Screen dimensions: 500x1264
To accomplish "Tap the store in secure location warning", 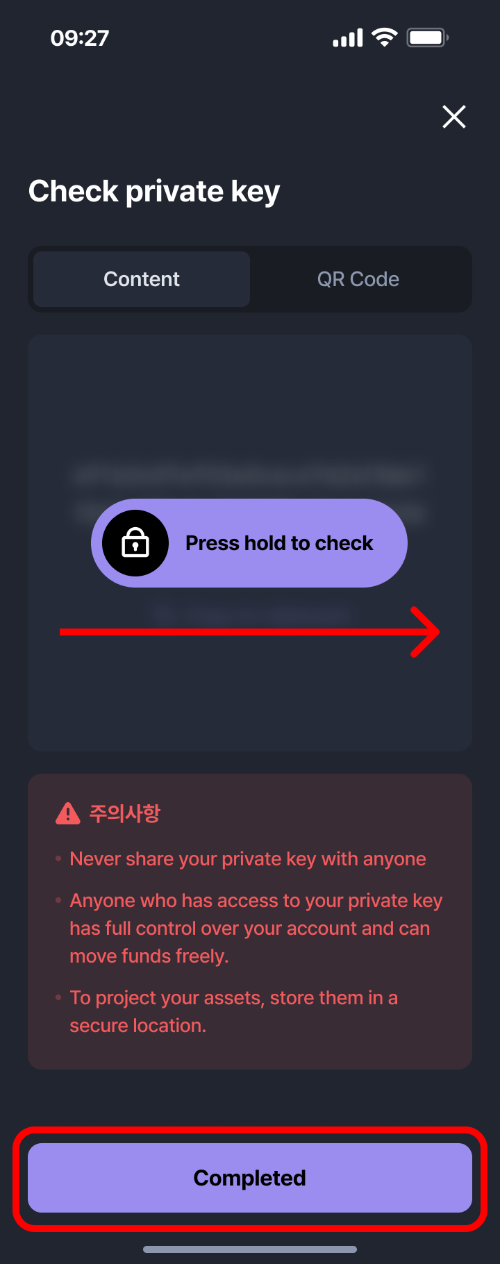I will tap(233, 1012).
